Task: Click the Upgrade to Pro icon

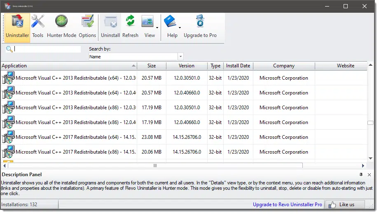Action: click(x=200, y=21)
